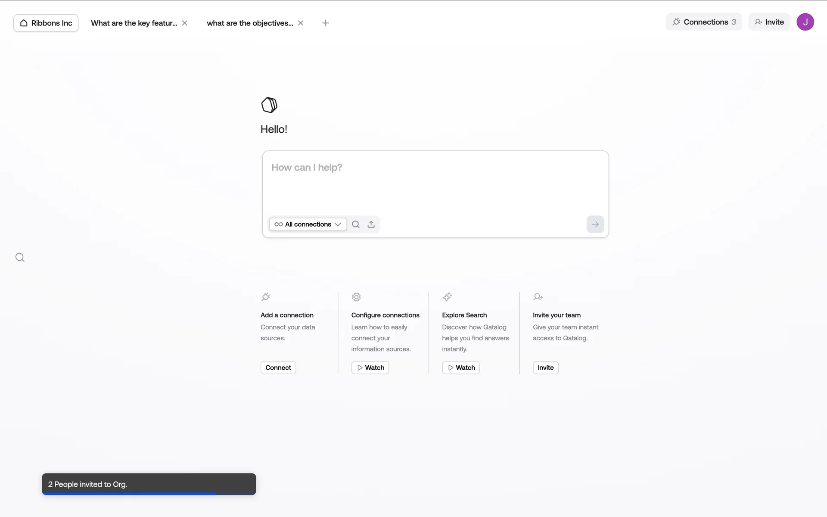This screenshot has height=517, width=827.
Task: Click the Connections plug icon
Action: pos(677,22)
